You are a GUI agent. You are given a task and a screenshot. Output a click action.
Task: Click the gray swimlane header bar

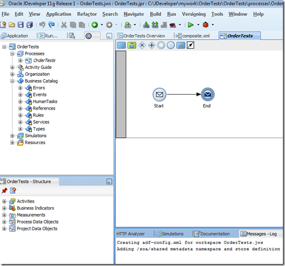click(x=121, y=95)
